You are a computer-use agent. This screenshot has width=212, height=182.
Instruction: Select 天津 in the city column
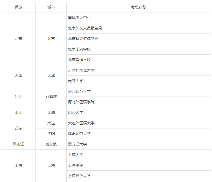pyautogui.click(x=51, y=76)
